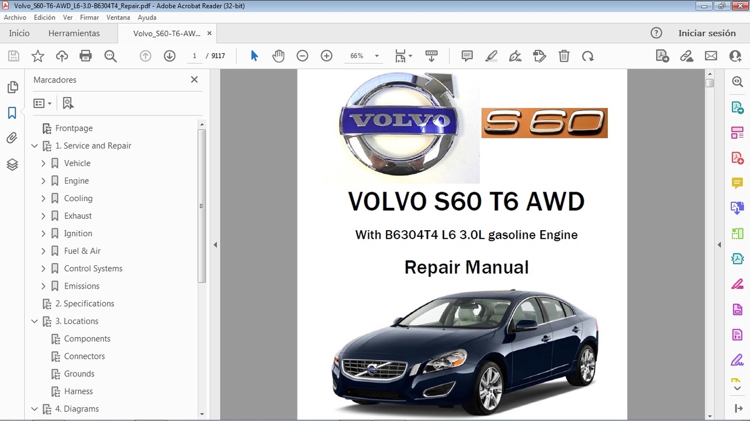
Task: Open the Attachments paperclip panel
Action: coord(12,138)
